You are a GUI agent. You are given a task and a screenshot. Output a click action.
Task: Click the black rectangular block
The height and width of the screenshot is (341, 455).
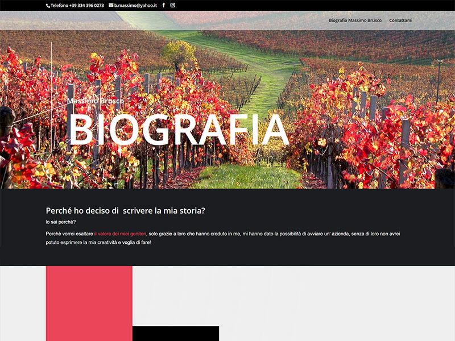click(176, 334)
